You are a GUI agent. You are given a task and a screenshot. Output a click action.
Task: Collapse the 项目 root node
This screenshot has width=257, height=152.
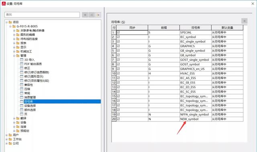click(6, 22)
